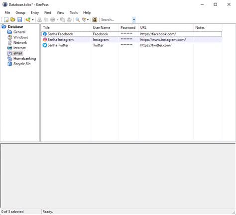
Task: Click the Instagram user name cell
Action: pos(101,40)
